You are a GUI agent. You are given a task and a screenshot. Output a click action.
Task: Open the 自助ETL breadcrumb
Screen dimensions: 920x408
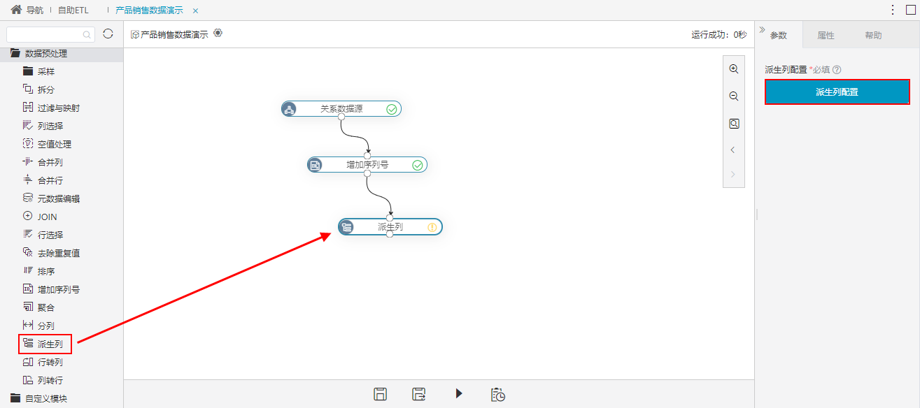73,10
